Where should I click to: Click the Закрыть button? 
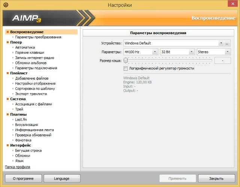click(216, 179)
